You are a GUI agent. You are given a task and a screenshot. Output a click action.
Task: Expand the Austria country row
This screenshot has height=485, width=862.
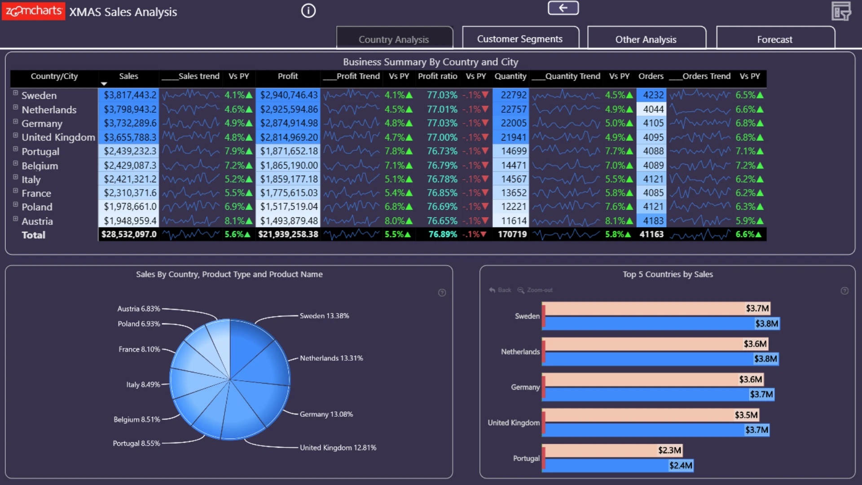point(15,219)
